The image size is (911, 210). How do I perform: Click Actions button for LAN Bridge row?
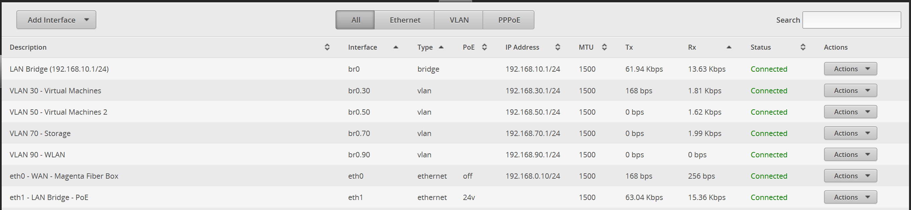point(850,69)
